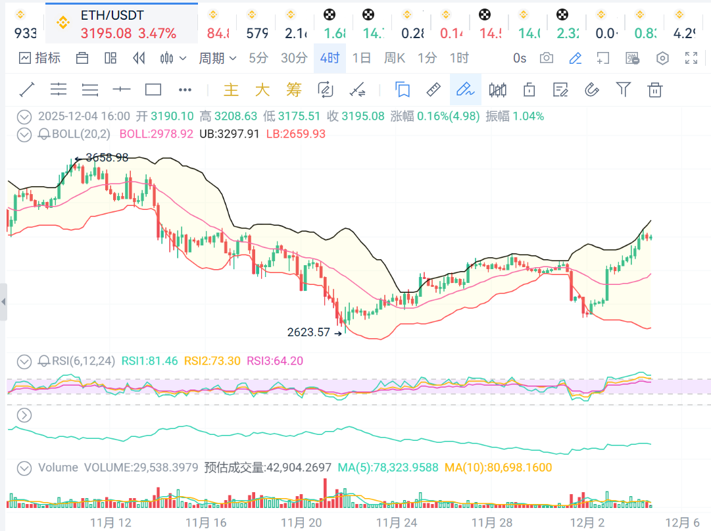The width and height of the screenshot is (711, 531).
Task: Select the 30分 timeframe tab
Action: click(x=294, y=59)
